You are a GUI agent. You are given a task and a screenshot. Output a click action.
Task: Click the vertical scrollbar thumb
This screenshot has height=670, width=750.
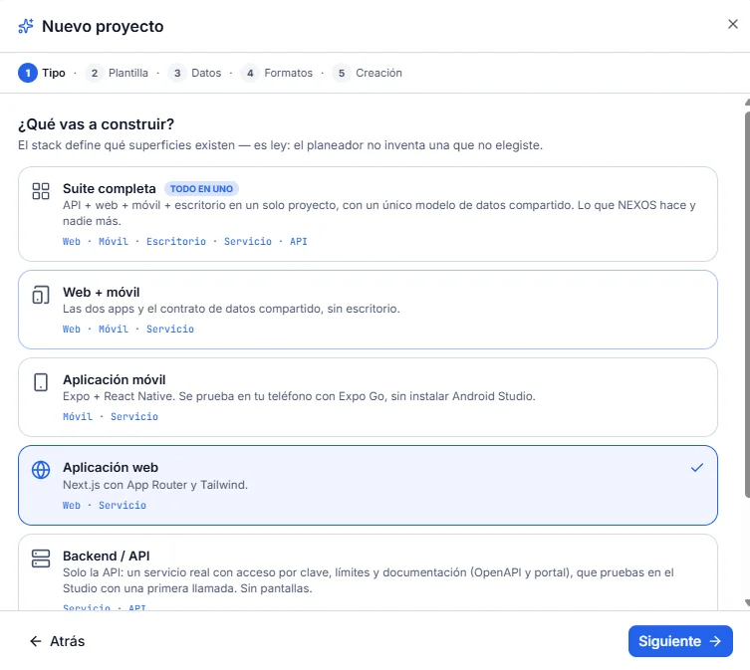click(x=747, y=304)
